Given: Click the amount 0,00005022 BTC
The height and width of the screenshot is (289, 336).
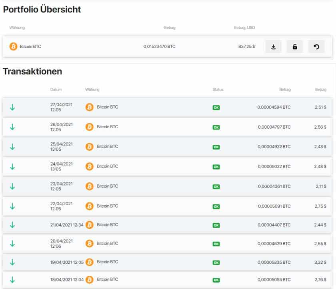Looking at the screenshot, I should (274, 167).
